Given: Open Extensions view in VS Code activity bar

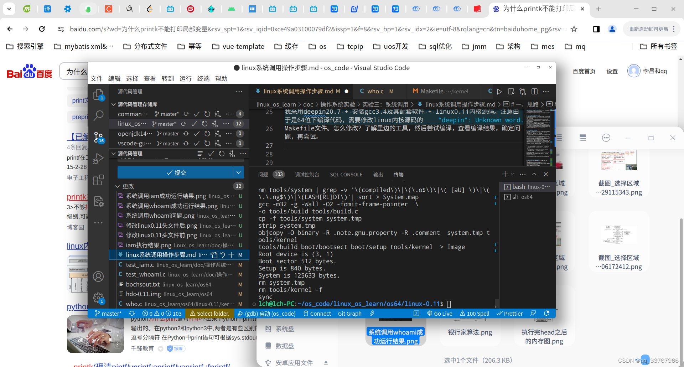Looking at the screenshot, I should click(x=98, y=180).
